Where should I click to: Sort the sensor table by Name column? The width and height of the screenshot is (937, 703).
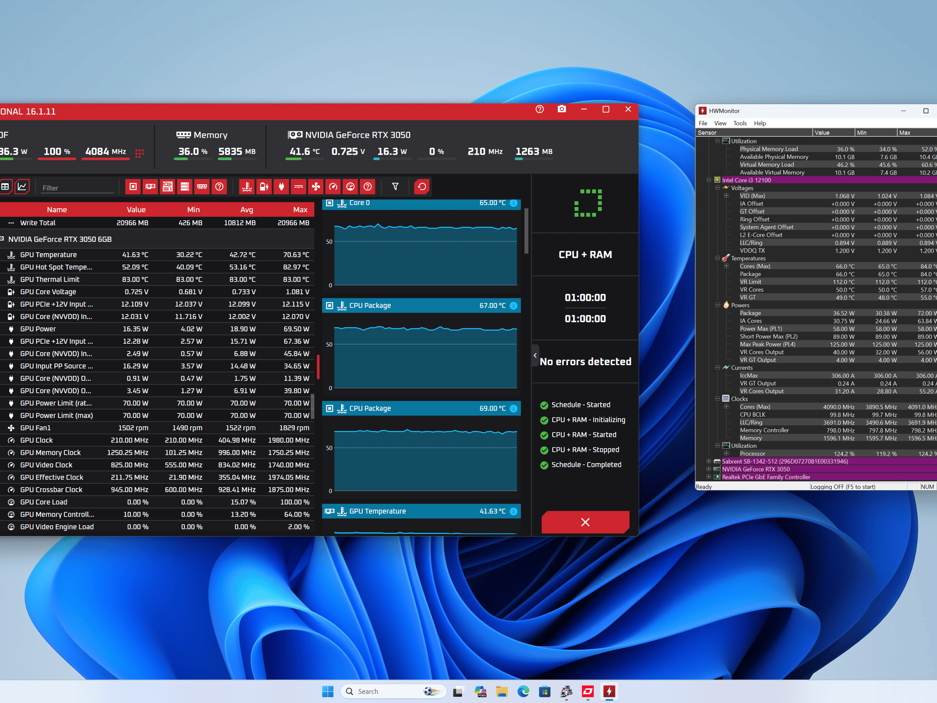pos(57,210)
